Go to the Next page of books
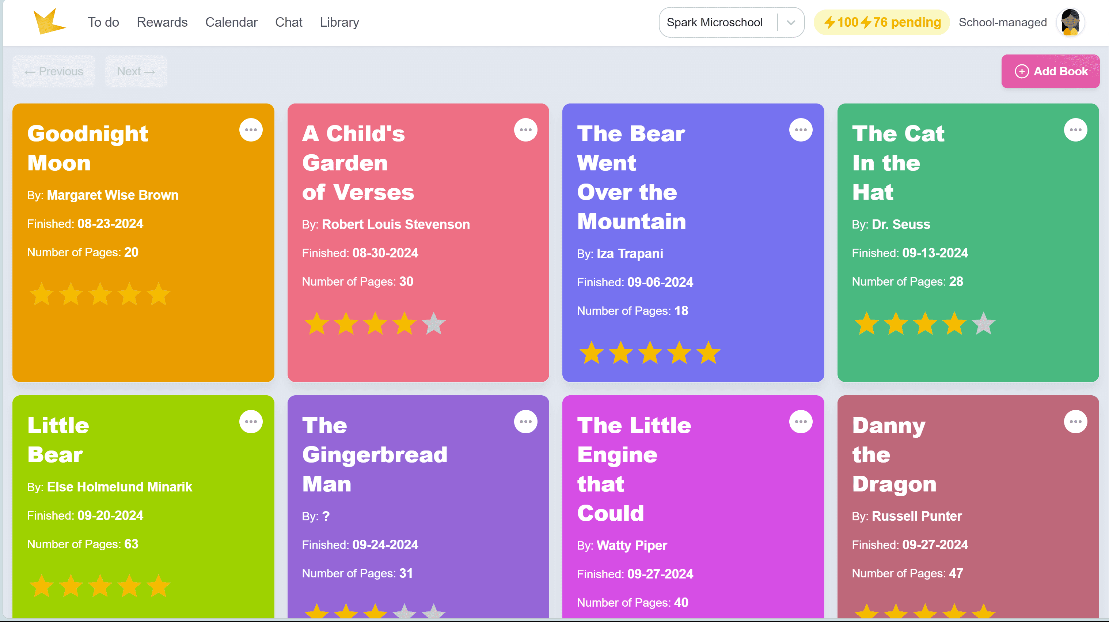The width and height of the screenshot is (1109, 622). tap(136, 72)
